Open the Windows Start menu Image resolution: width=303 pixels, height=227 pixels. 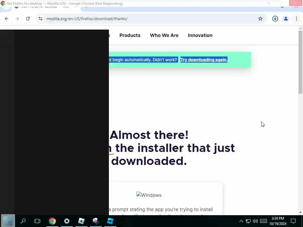[8, 221]
